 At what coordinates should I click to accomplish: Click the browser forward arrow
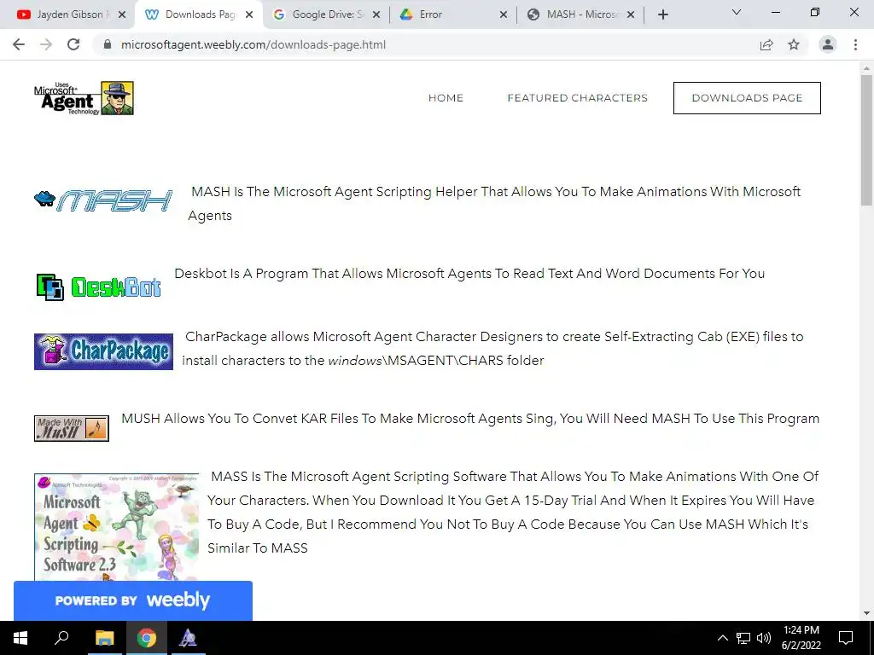click(x=46, y=44)
